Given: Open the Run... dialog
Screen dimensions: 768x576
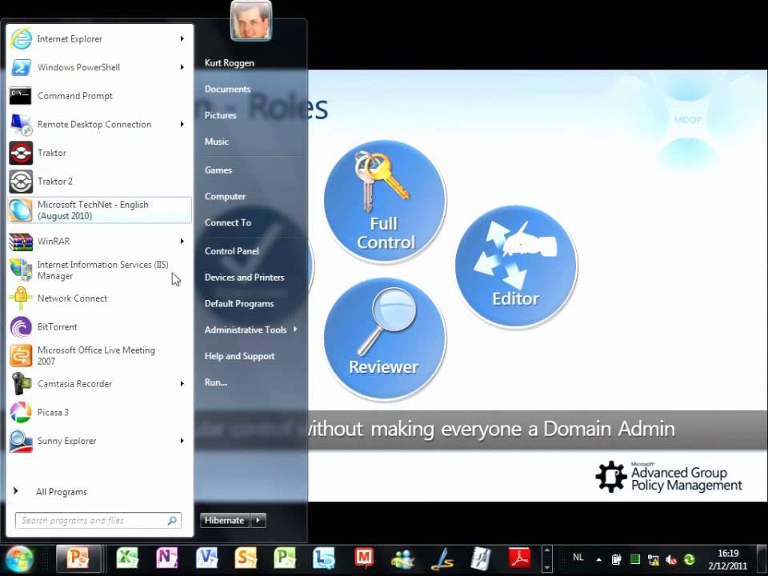Looking at the screenshot, I should [216, 382].
